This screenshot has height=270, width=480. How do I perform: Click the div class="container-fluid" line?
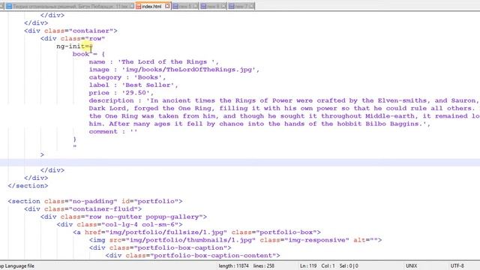click(83, 208)
